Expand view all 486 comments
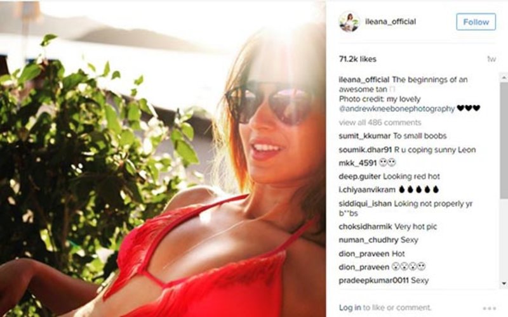508x317 pixels. (x=380, y=122)
